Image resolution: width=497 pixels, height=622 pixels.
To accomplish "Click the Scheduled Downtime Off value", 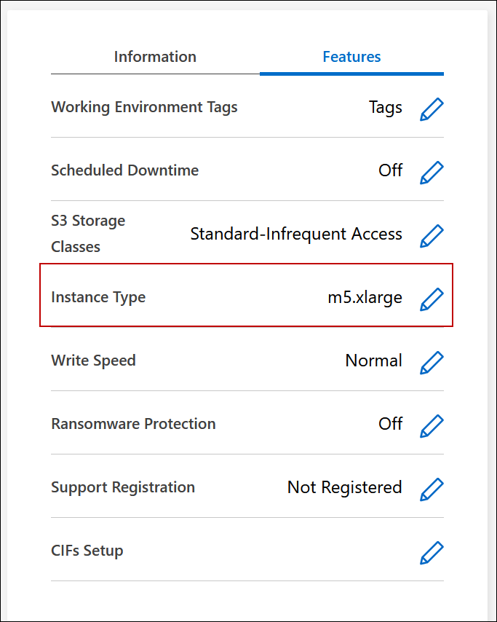I will (x=390, y=170).
